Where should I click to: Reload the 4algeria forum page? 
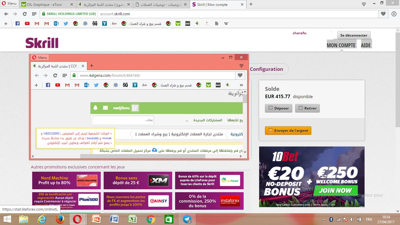pos(55,75)
